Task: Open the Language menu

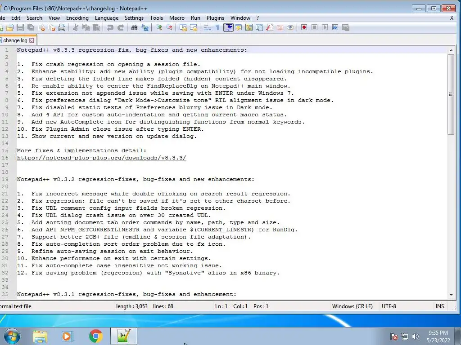Action: (x=106, y=18)
